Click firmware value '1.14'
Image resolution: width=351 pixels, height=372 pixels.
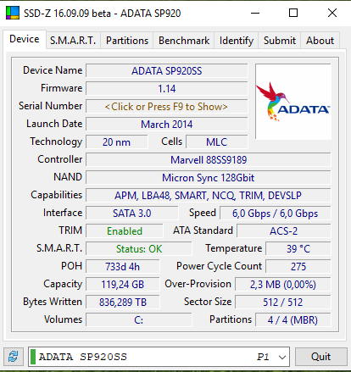pos(167,89)
